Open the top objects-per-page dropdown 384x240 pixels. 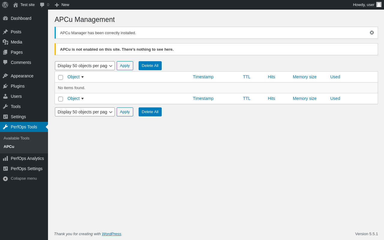click(85, 66)
